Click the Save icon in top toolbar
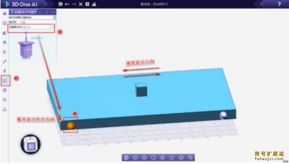 60,4
